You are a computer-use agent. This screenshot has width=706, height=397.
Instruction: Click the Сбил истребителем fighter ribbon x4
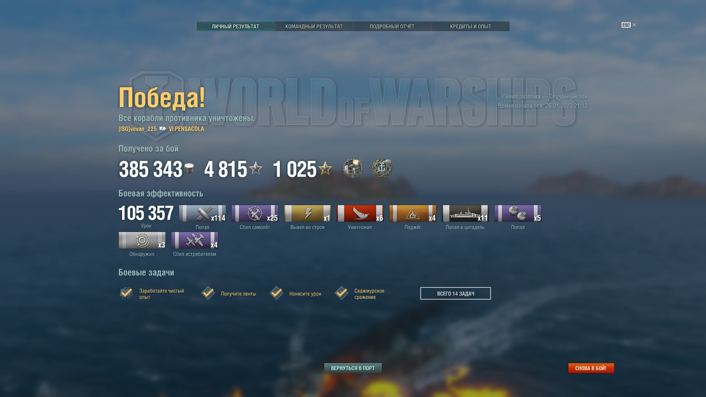point(195,240)
